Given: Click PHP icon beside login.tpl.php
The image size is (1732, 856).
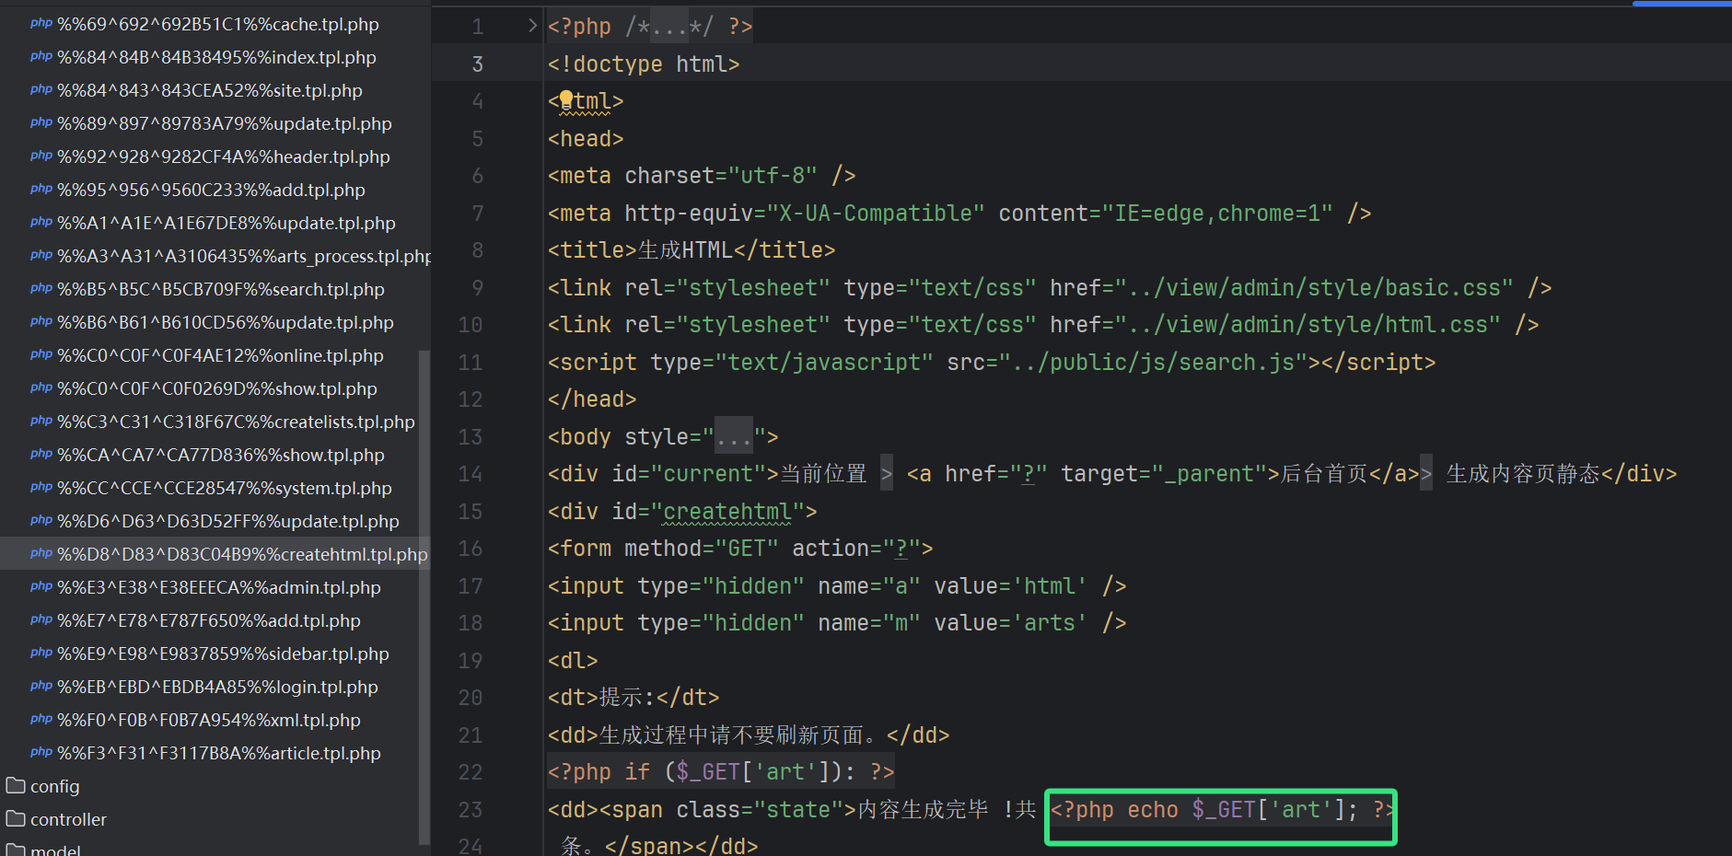Looking at the screenshot, I should tap(41, 687).
